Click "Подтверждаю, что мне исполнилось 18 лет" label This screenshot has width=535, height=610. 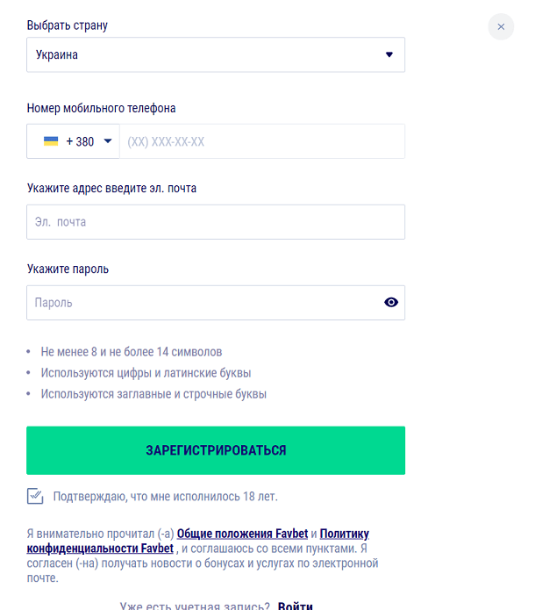coord(165,497)
